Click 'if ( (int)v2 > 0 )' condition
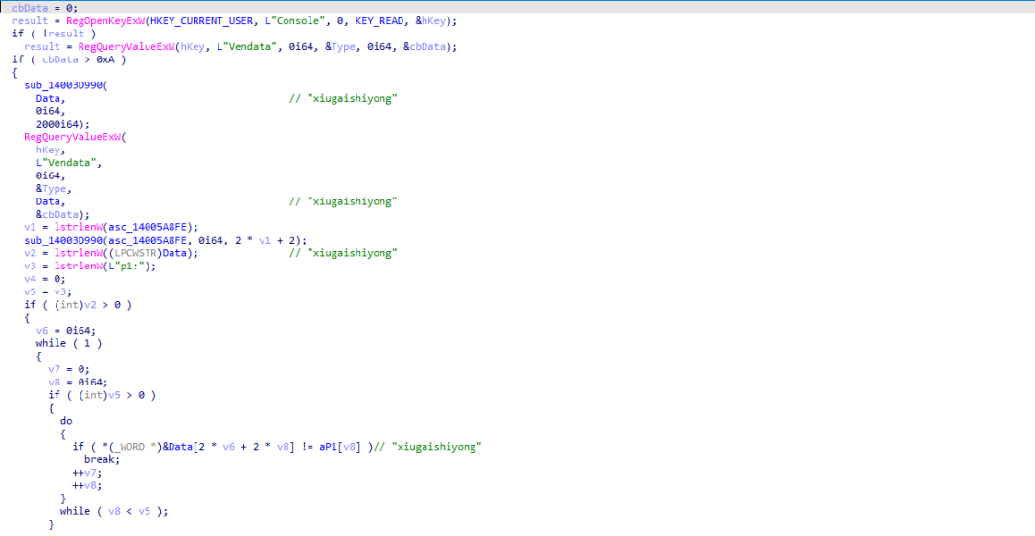 tap(79, 304)
